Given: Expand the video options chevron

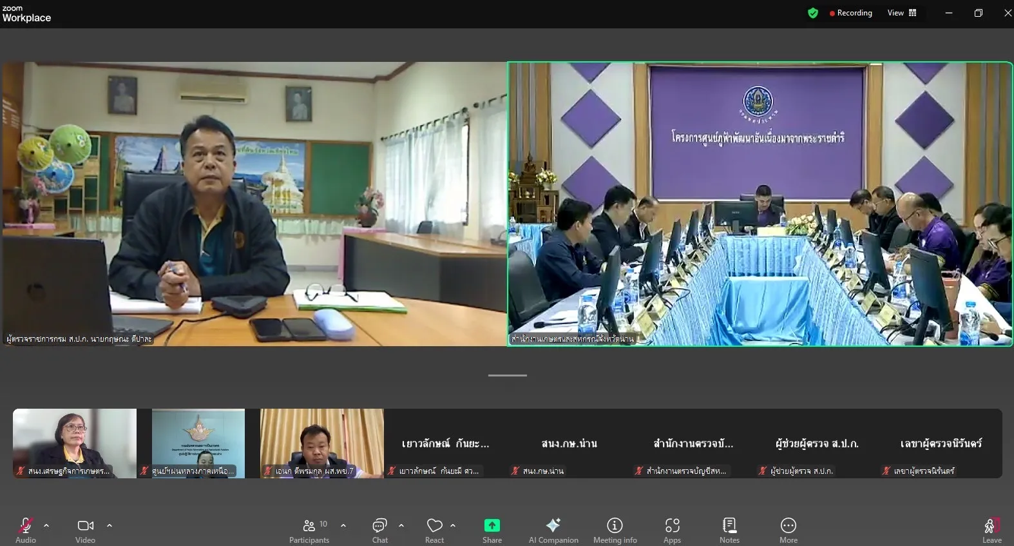Looking at the screenshot, I should [x=110, y=525].
